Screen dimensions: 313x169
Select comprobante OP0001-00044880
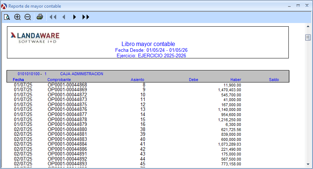pyautogui.click(x=67, y=130)
